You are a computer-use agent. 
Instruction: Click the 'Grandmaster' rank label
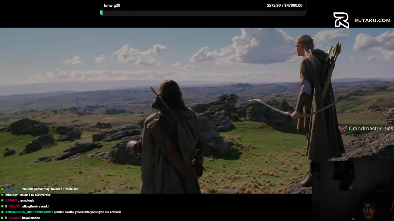365,129
